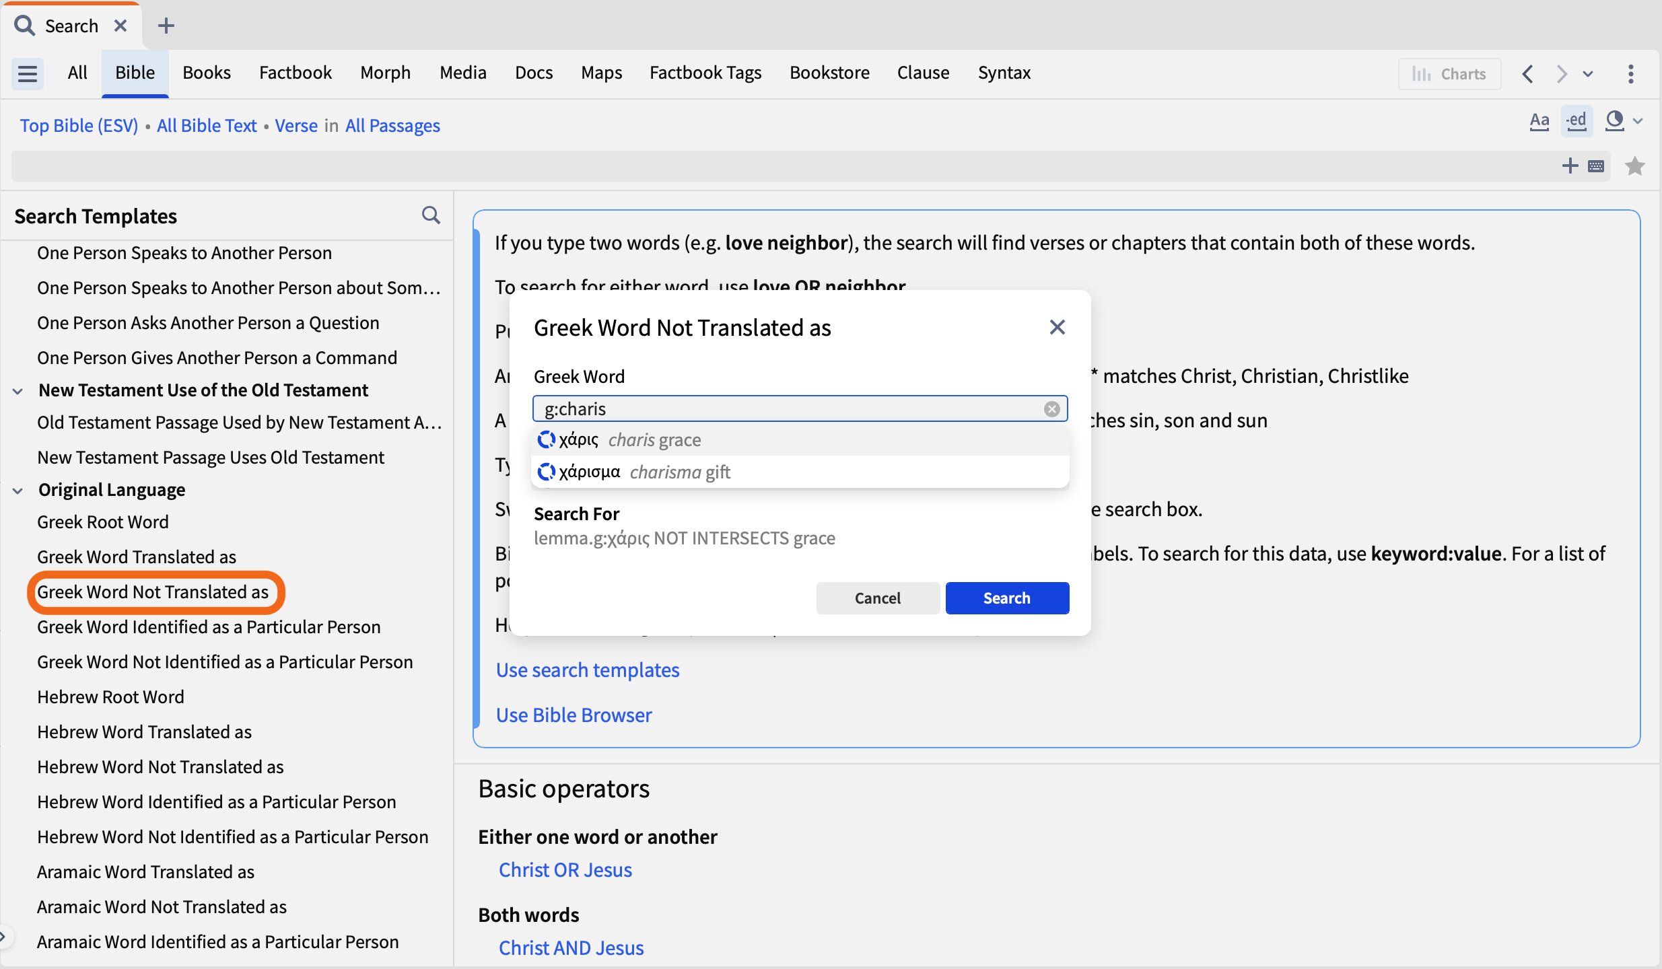This screenshot has height=969, width=1662.
Task: Open the Verse proximity selector
Action: (x=296, y=125)
